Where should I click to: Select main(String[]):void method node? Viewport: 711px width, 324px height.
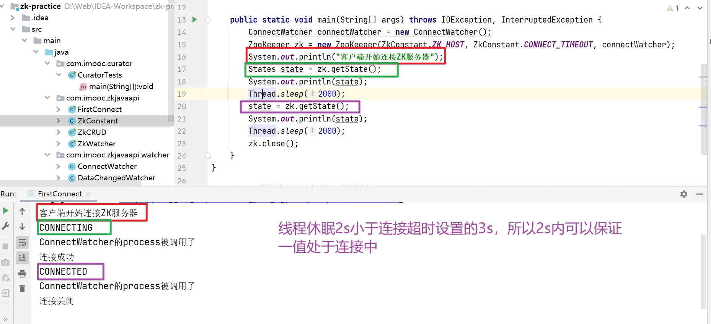(x=121, y=86)
